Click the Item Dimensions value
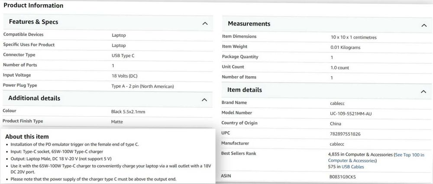This screenshot has height=184, width=433. click(x=353, y=37)
